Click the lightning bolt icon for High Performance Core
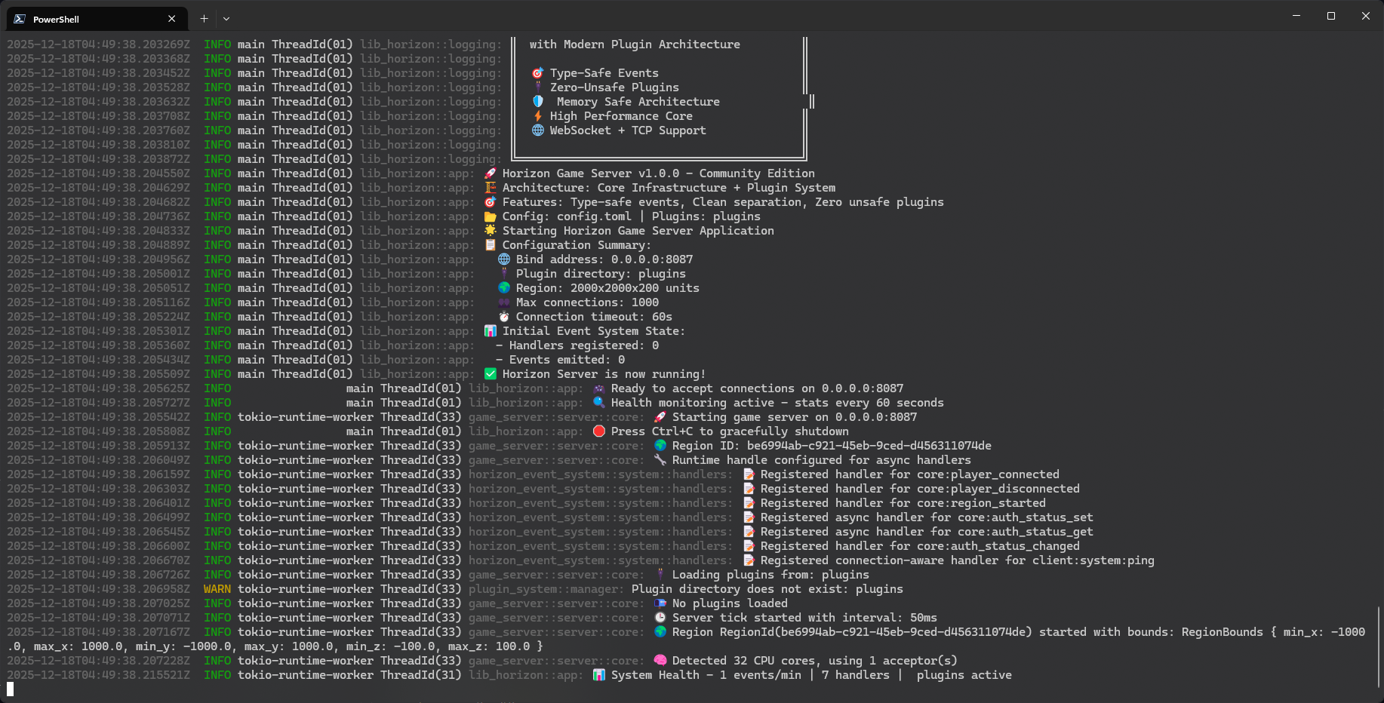 pyautogui.click(x=537, y=115)
